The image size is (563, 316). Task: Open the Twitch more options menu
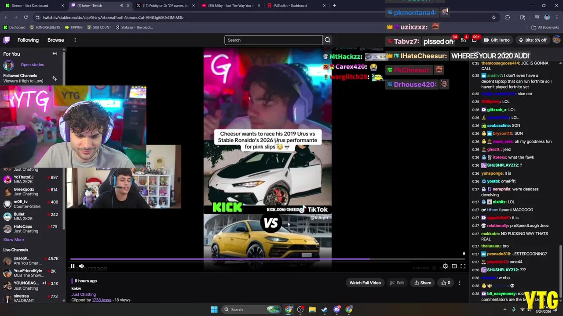point(75,40)
